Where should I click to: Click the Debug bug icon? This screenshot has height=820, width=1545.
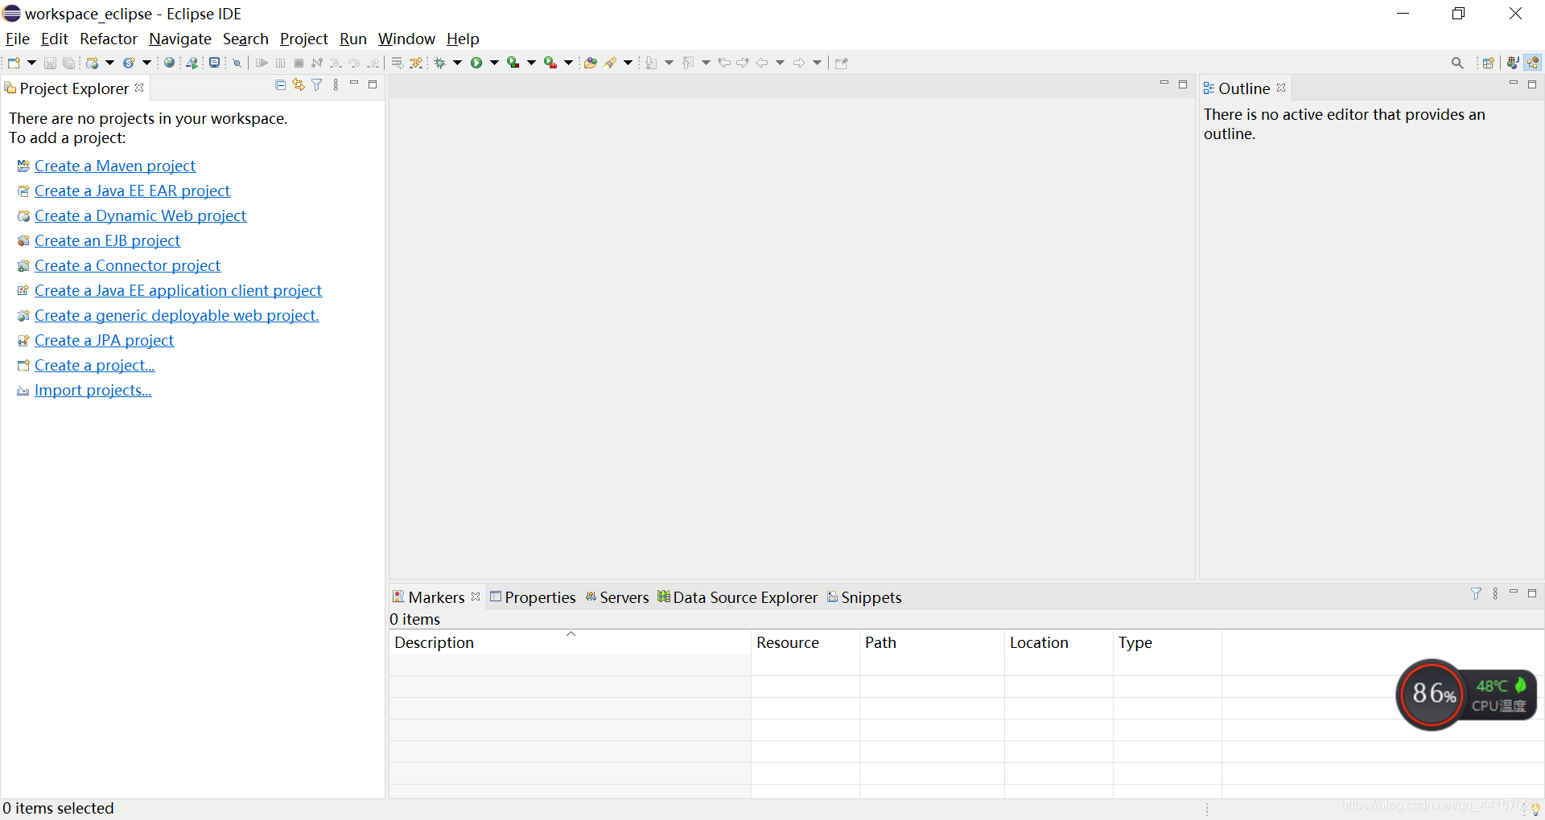[440, 63]
